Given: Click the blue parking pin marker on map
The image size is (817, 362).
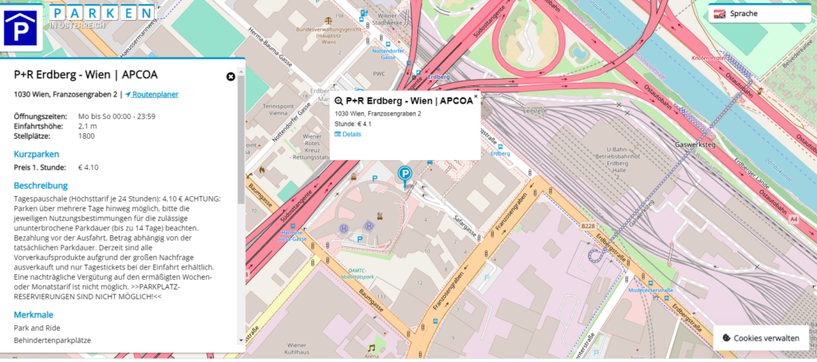Looking at the screenshot, I should click(405, 176).
